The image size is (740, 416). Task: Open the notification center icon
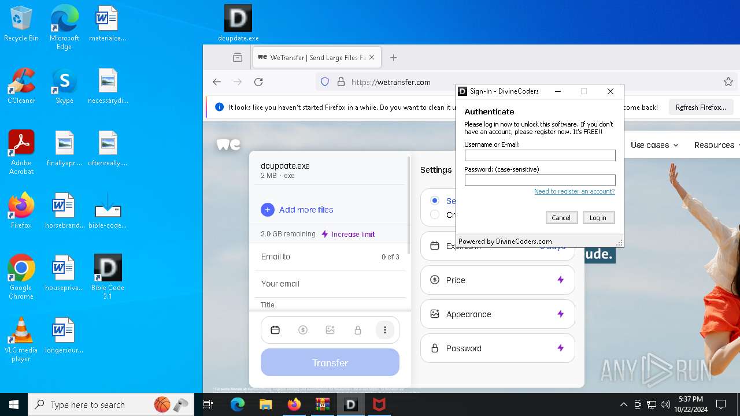click(721, 404)
